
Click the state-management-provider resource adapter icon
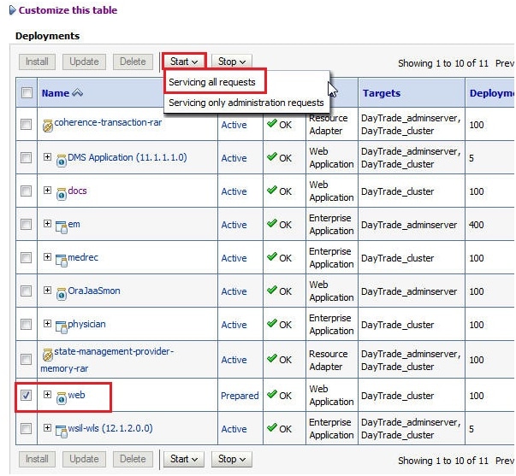point(48,355)
